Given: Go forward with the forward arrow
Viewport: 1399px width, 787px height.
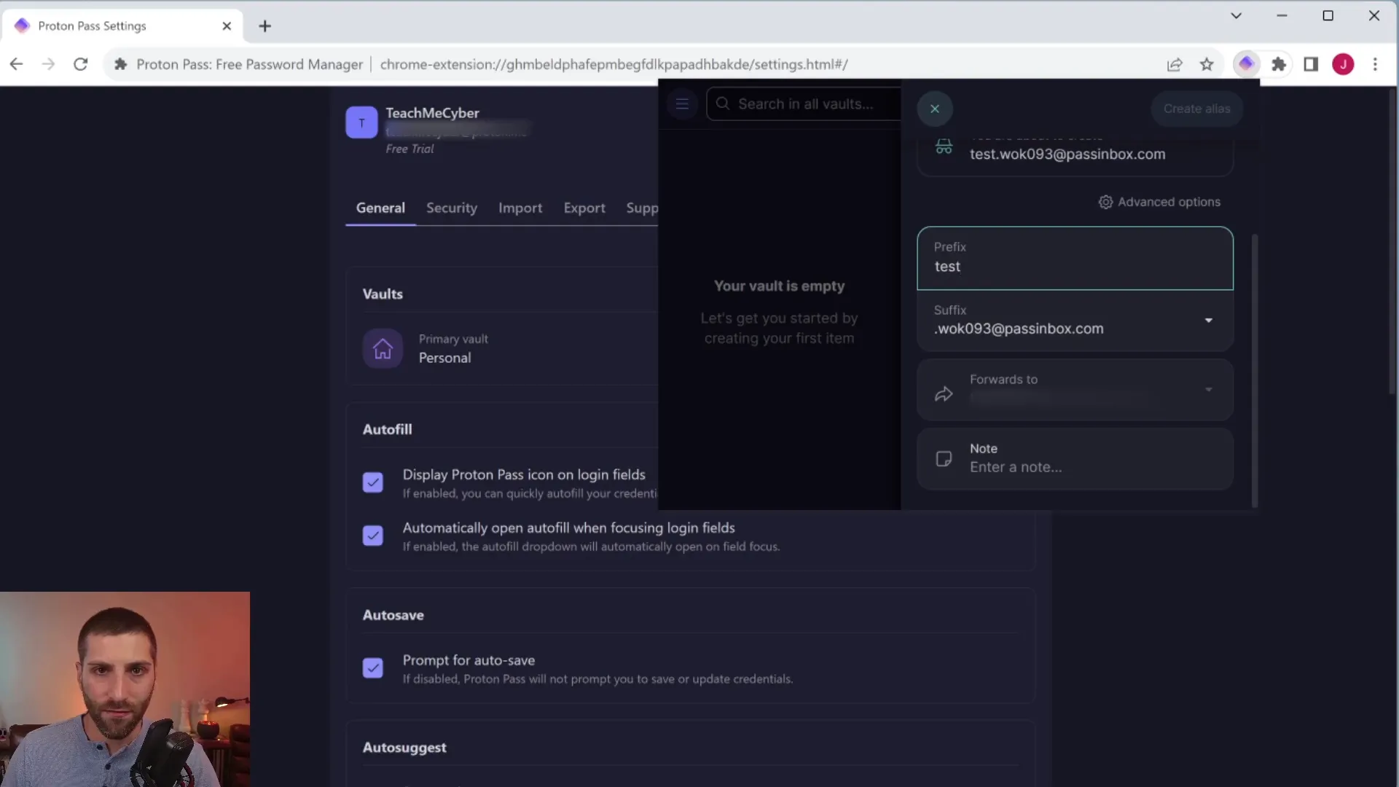Looking at the screenshot, I should tap(48, 64).
